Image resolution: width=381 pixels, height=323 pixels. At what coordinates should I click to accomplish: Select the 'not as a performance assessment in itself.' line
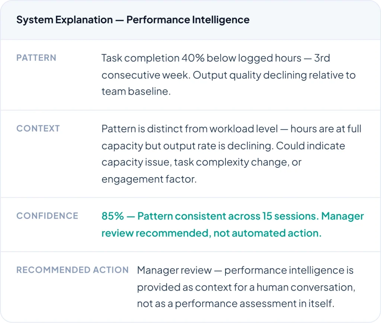coord(236,304)
